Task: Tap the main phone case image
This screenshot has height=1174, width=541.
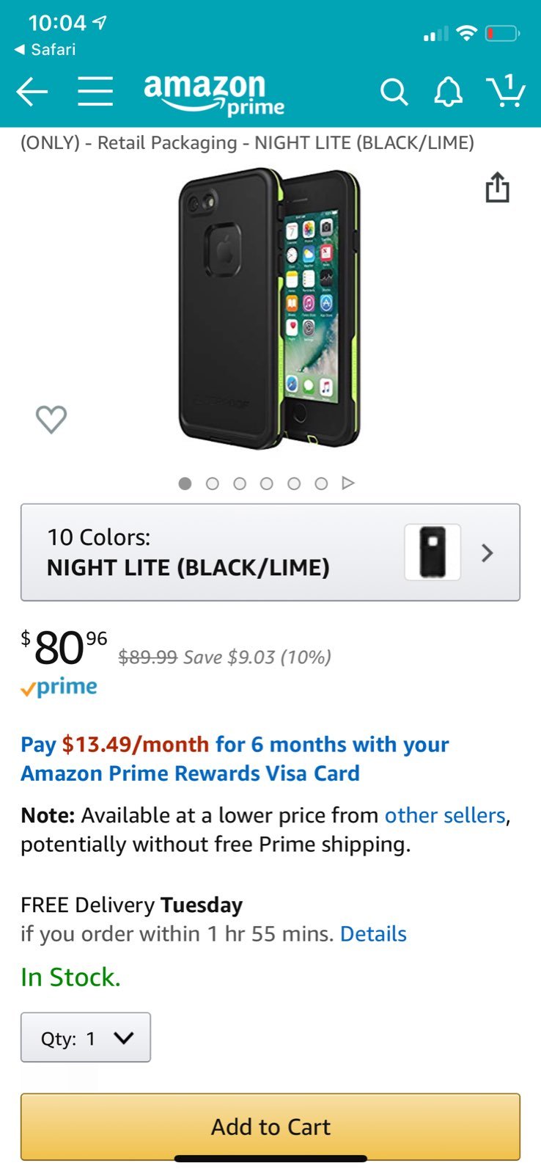Action: pos(270,308)
